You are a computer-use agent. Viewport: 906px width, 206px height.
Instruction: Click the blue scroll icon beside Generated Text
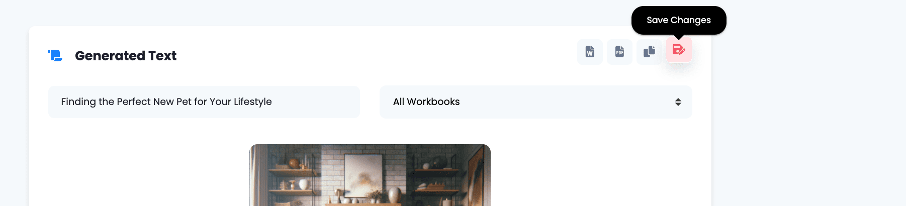pyautogui.click(x=55, y=55)
